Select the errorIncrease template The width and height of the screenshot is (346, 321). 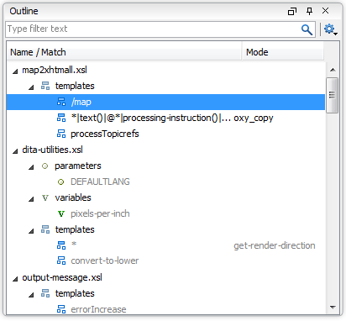tap(98, 309)
